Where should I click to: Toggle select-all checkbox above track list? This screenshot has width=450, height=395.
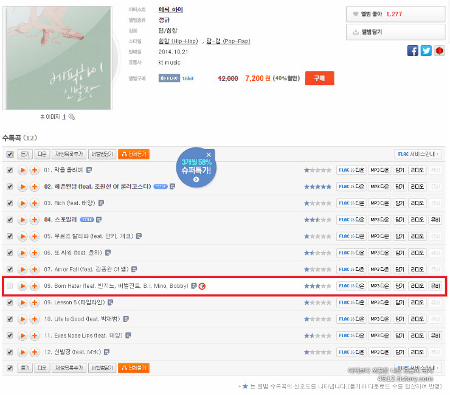pos(10,154)
